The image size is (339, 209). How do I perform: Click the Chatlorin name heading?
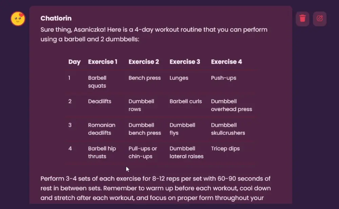[56, 18]
